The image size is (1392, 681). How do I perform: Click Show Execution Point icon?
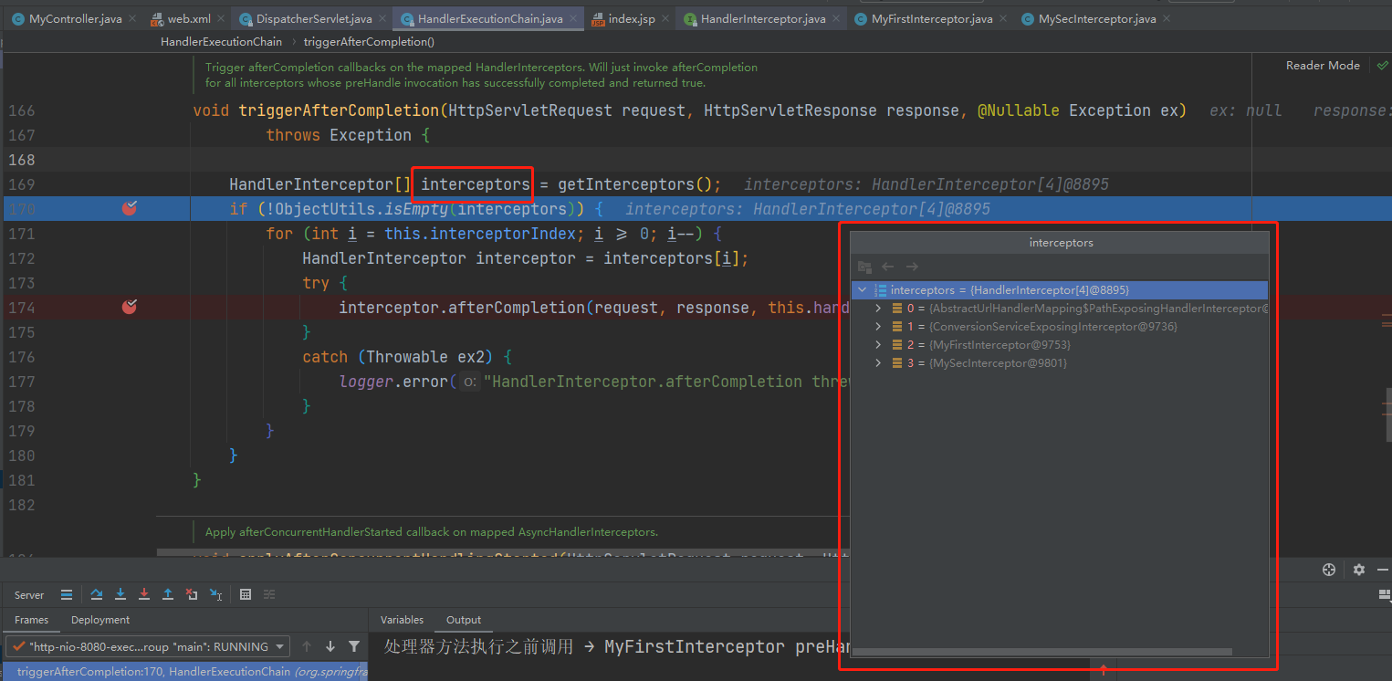click(x=67, y=594)
